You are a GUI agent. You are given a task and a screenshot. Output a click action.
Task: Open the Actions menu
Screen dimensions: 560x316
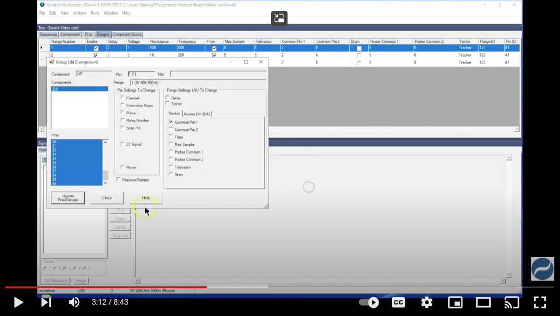tap(79, 13)
